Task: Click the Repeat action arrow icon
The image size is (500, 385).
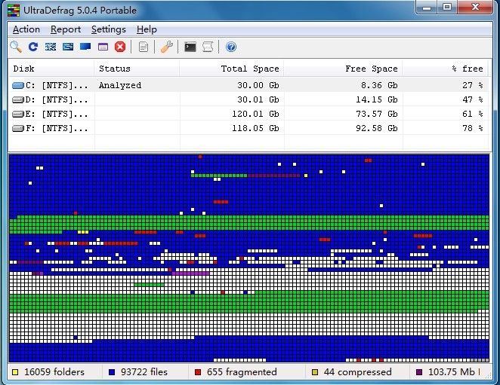Action: [33, 47]
